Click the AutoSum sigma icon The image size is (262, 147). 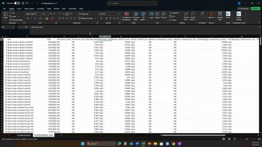(x=170, y=13)
